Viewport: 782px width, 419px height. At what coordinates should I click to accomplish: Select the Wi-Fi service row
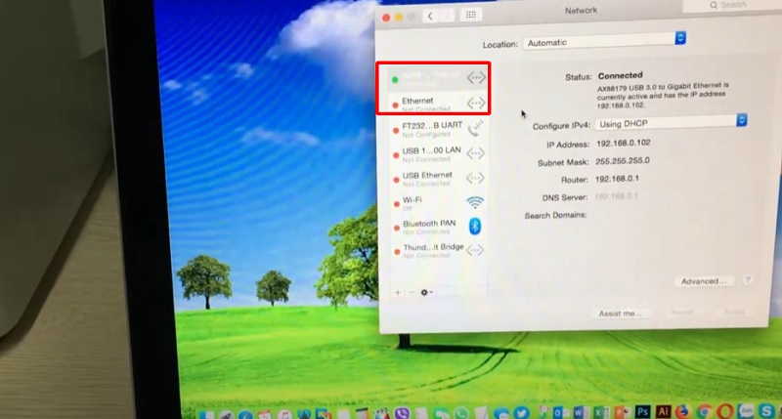point(437,202)
